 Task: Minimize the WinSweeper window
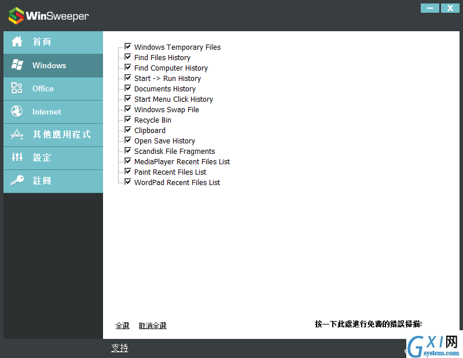coord(430,8)
